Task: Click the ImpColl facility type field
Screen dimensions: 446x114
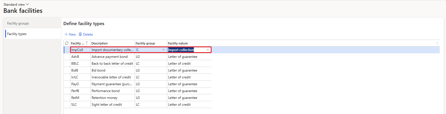Action: tap(80, 50)
